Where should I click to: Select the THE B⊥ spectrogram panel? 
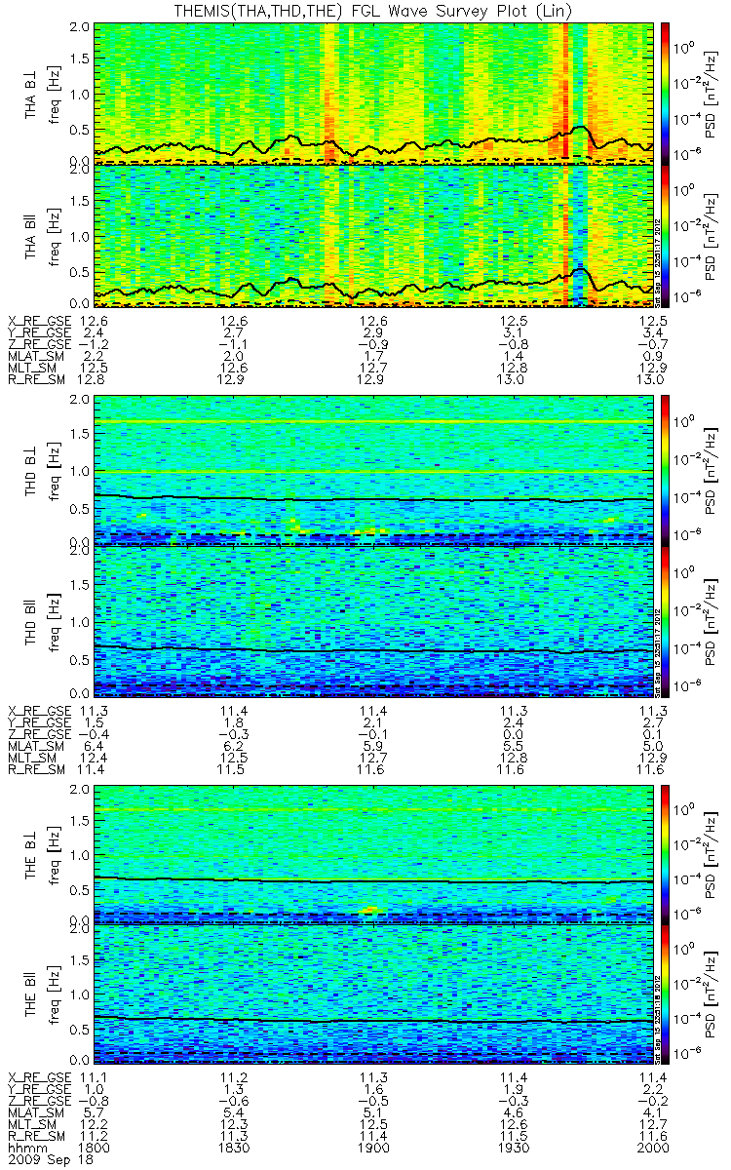373,854
